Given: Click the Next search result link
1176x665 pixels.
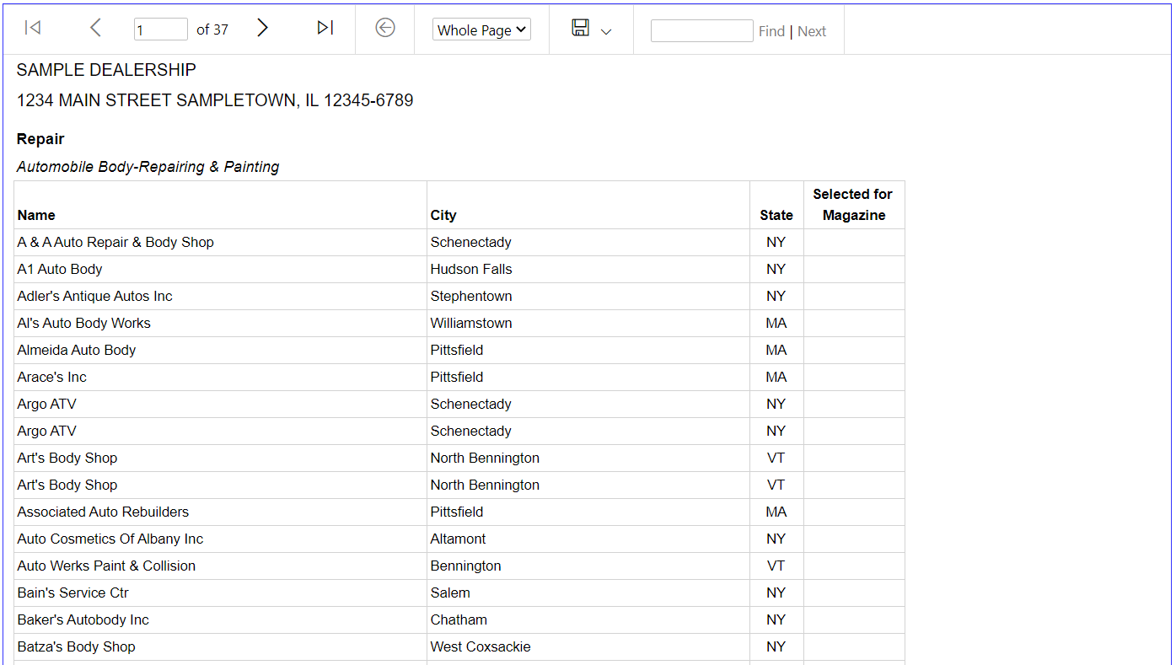Looking at the screenshot, I should (x=812, y=31).
